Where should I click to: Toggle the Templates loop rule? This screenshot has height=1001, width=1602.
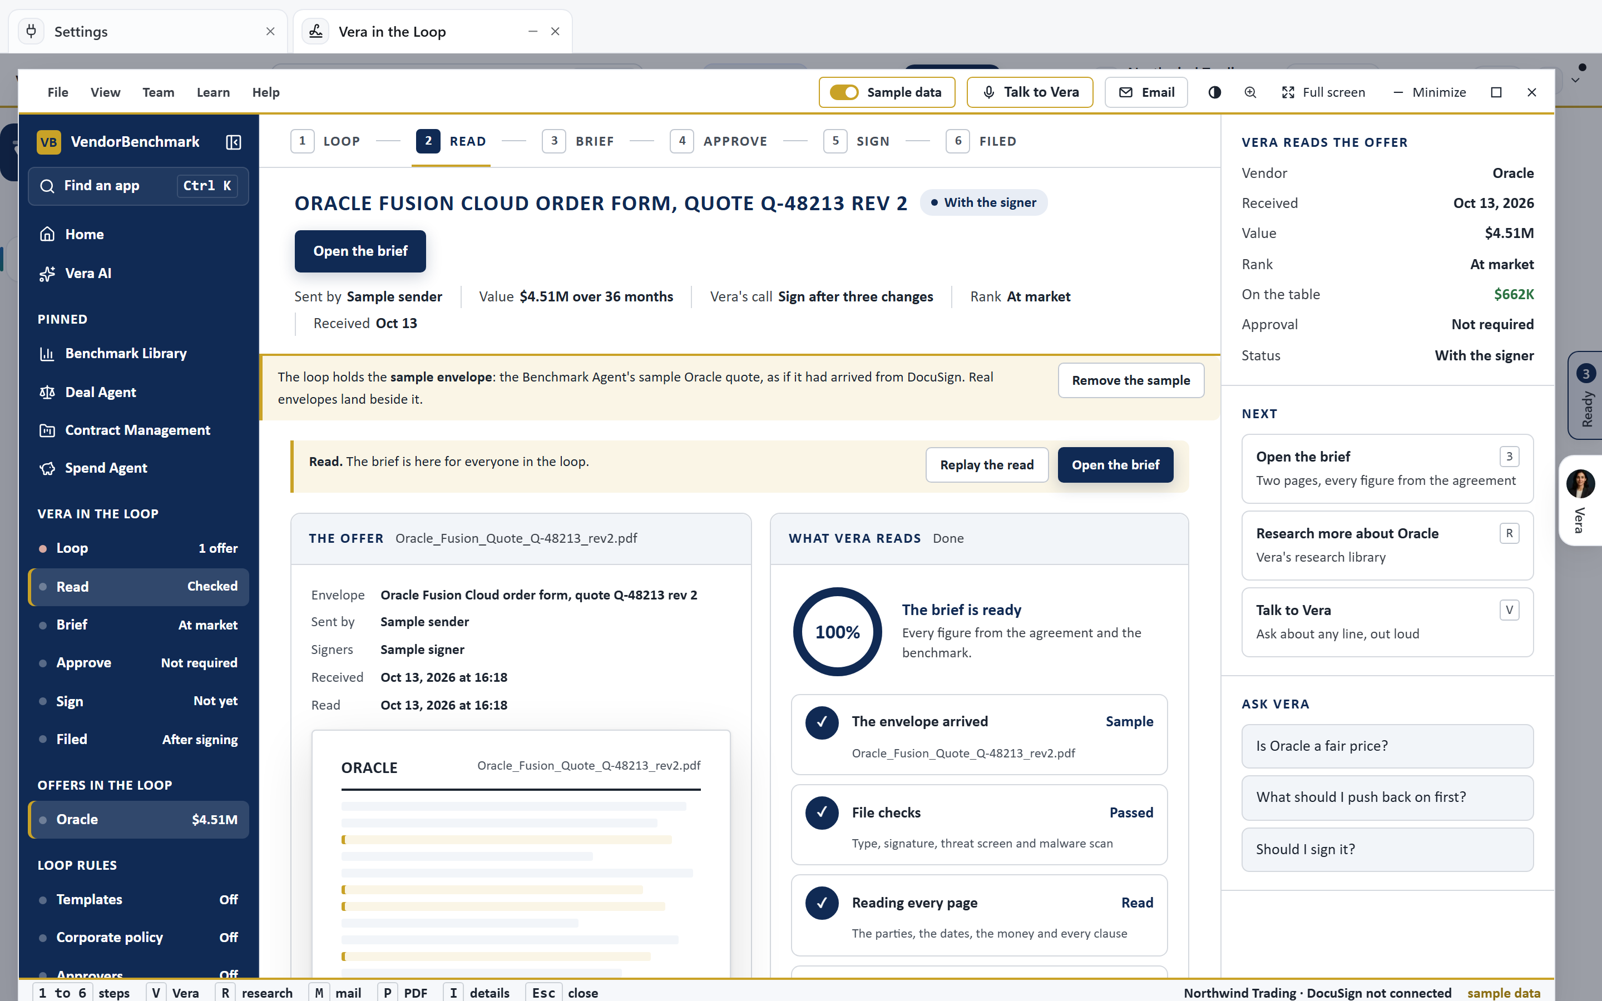[139, 899]
